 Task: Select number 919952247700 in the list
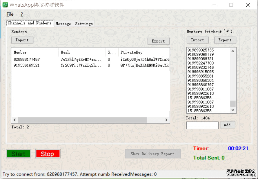201,63
